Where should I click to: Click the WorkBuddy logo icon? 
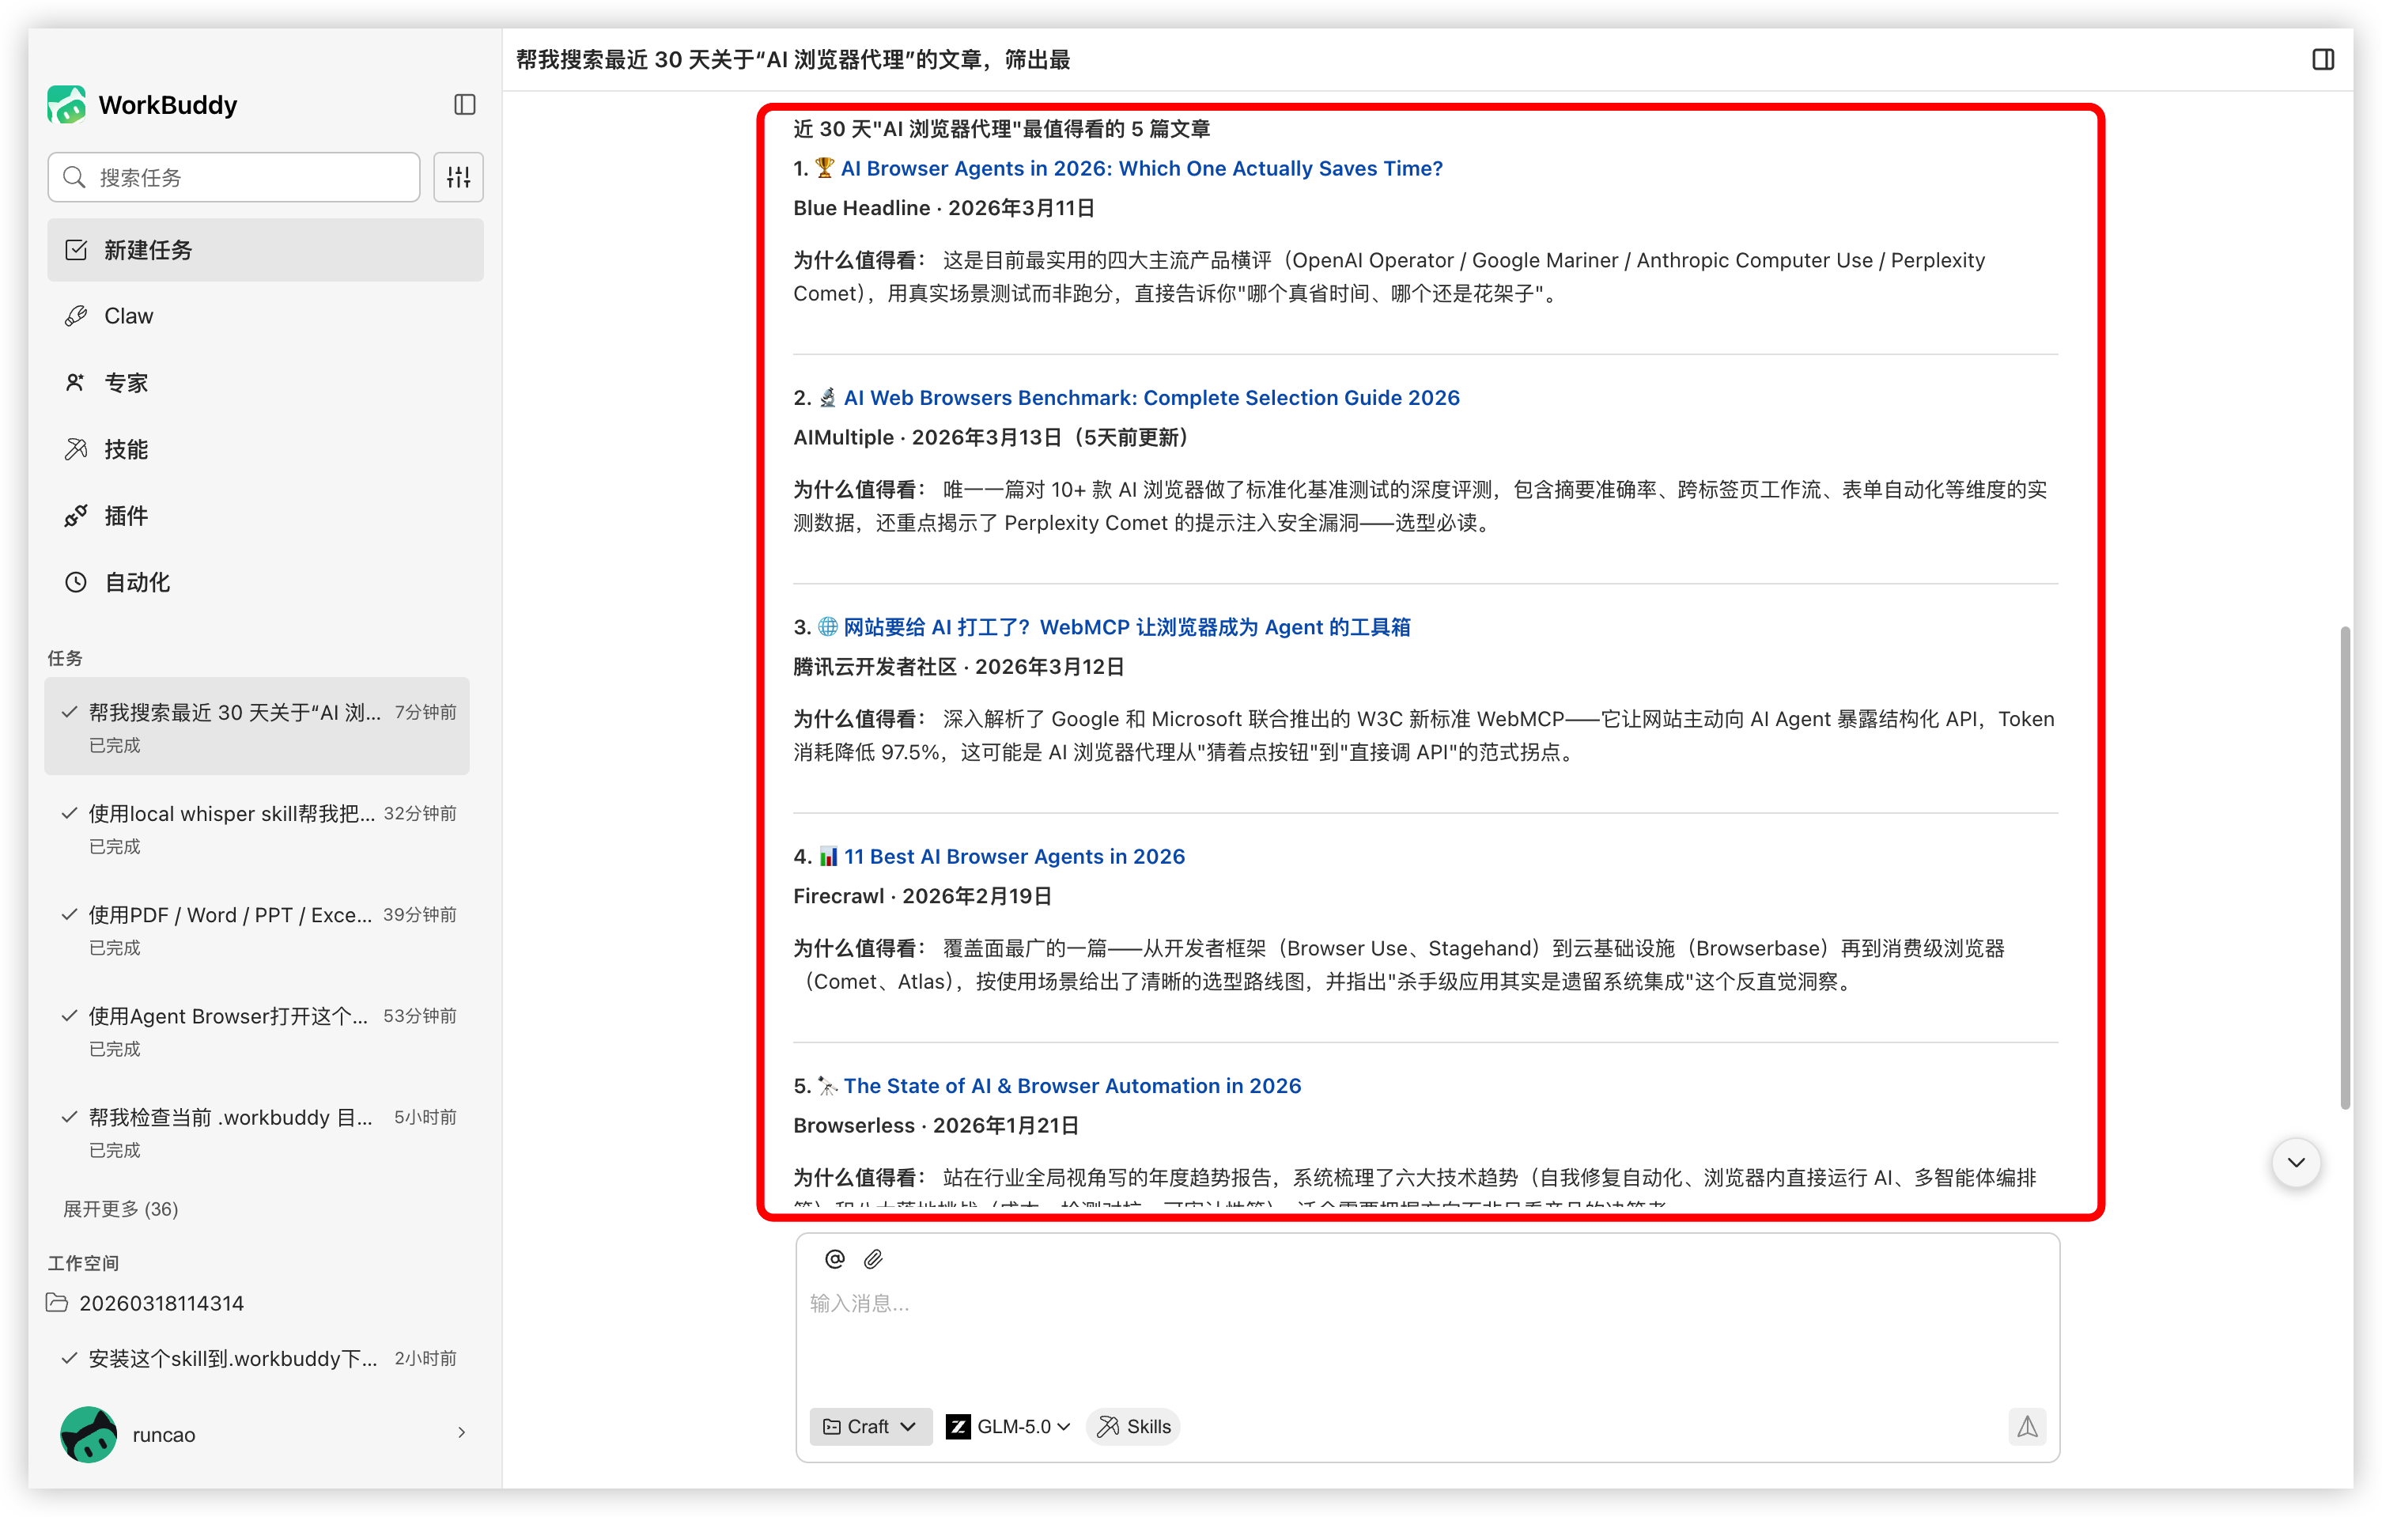[66, 105]
